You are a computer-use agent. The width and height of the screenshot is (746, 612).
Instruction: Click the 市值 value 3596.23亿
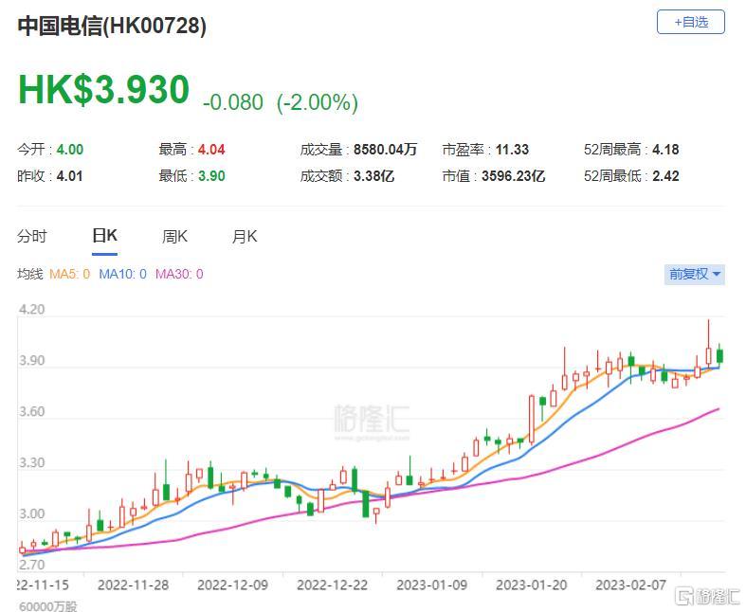(513, 176)
